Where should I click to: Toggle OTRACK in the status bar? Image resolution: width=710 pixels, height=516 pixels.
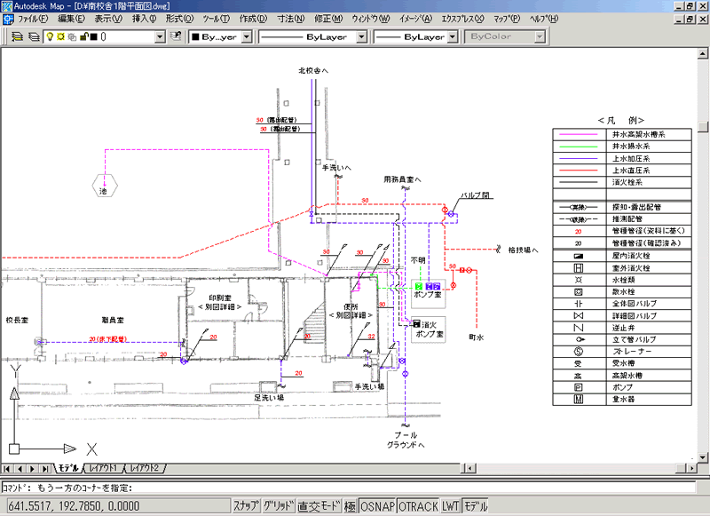point(418,506)
